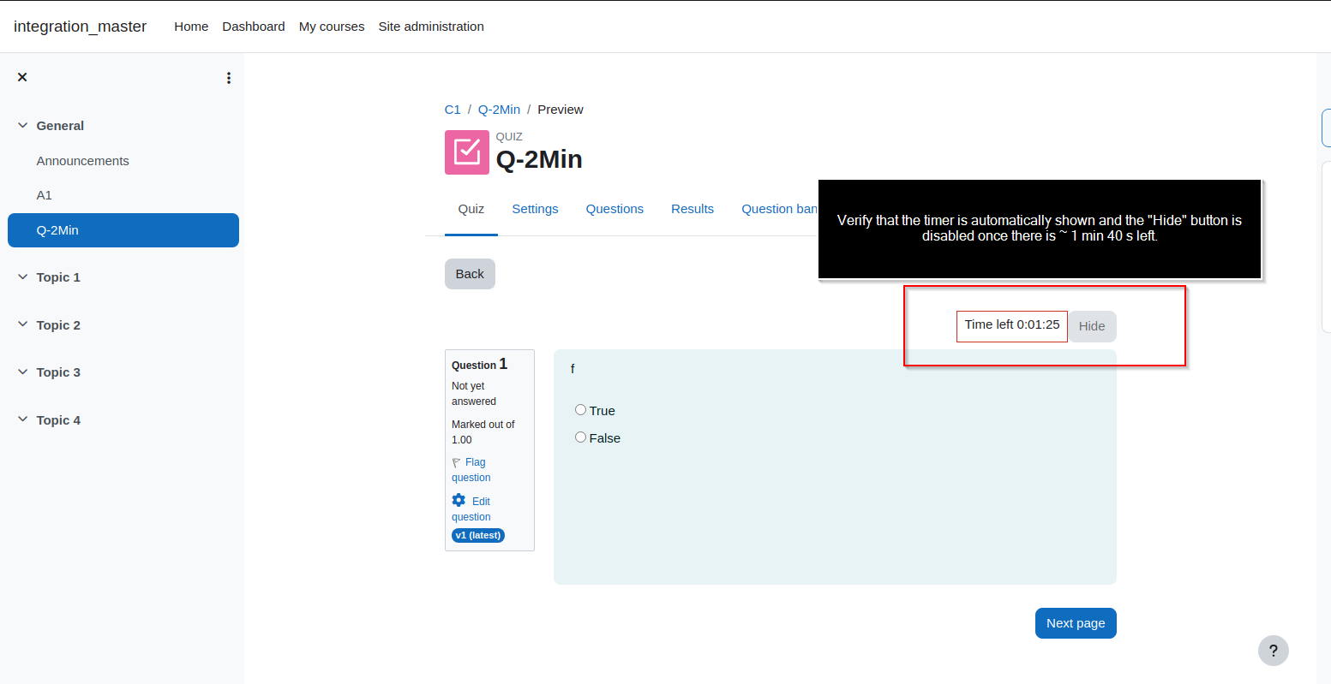Open Announcements in course index
This screenshot has height=684, width=1331.
coord(82,161)
